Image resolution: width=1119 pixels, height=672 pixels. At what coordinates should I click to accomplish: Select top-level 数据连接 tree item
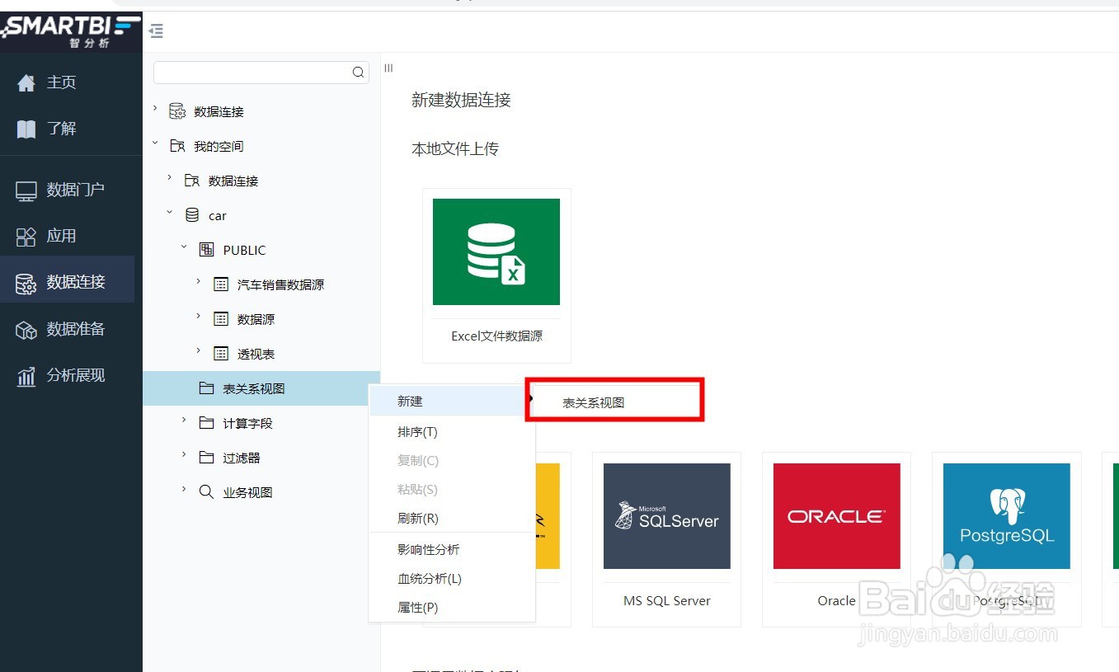[x=219, y=111]
